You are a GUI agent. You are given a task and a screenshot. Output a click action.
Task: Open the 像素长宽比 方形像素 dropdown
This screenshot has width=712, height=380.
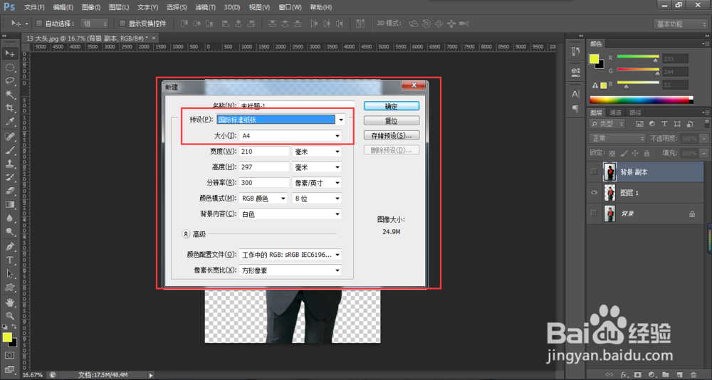290,270
